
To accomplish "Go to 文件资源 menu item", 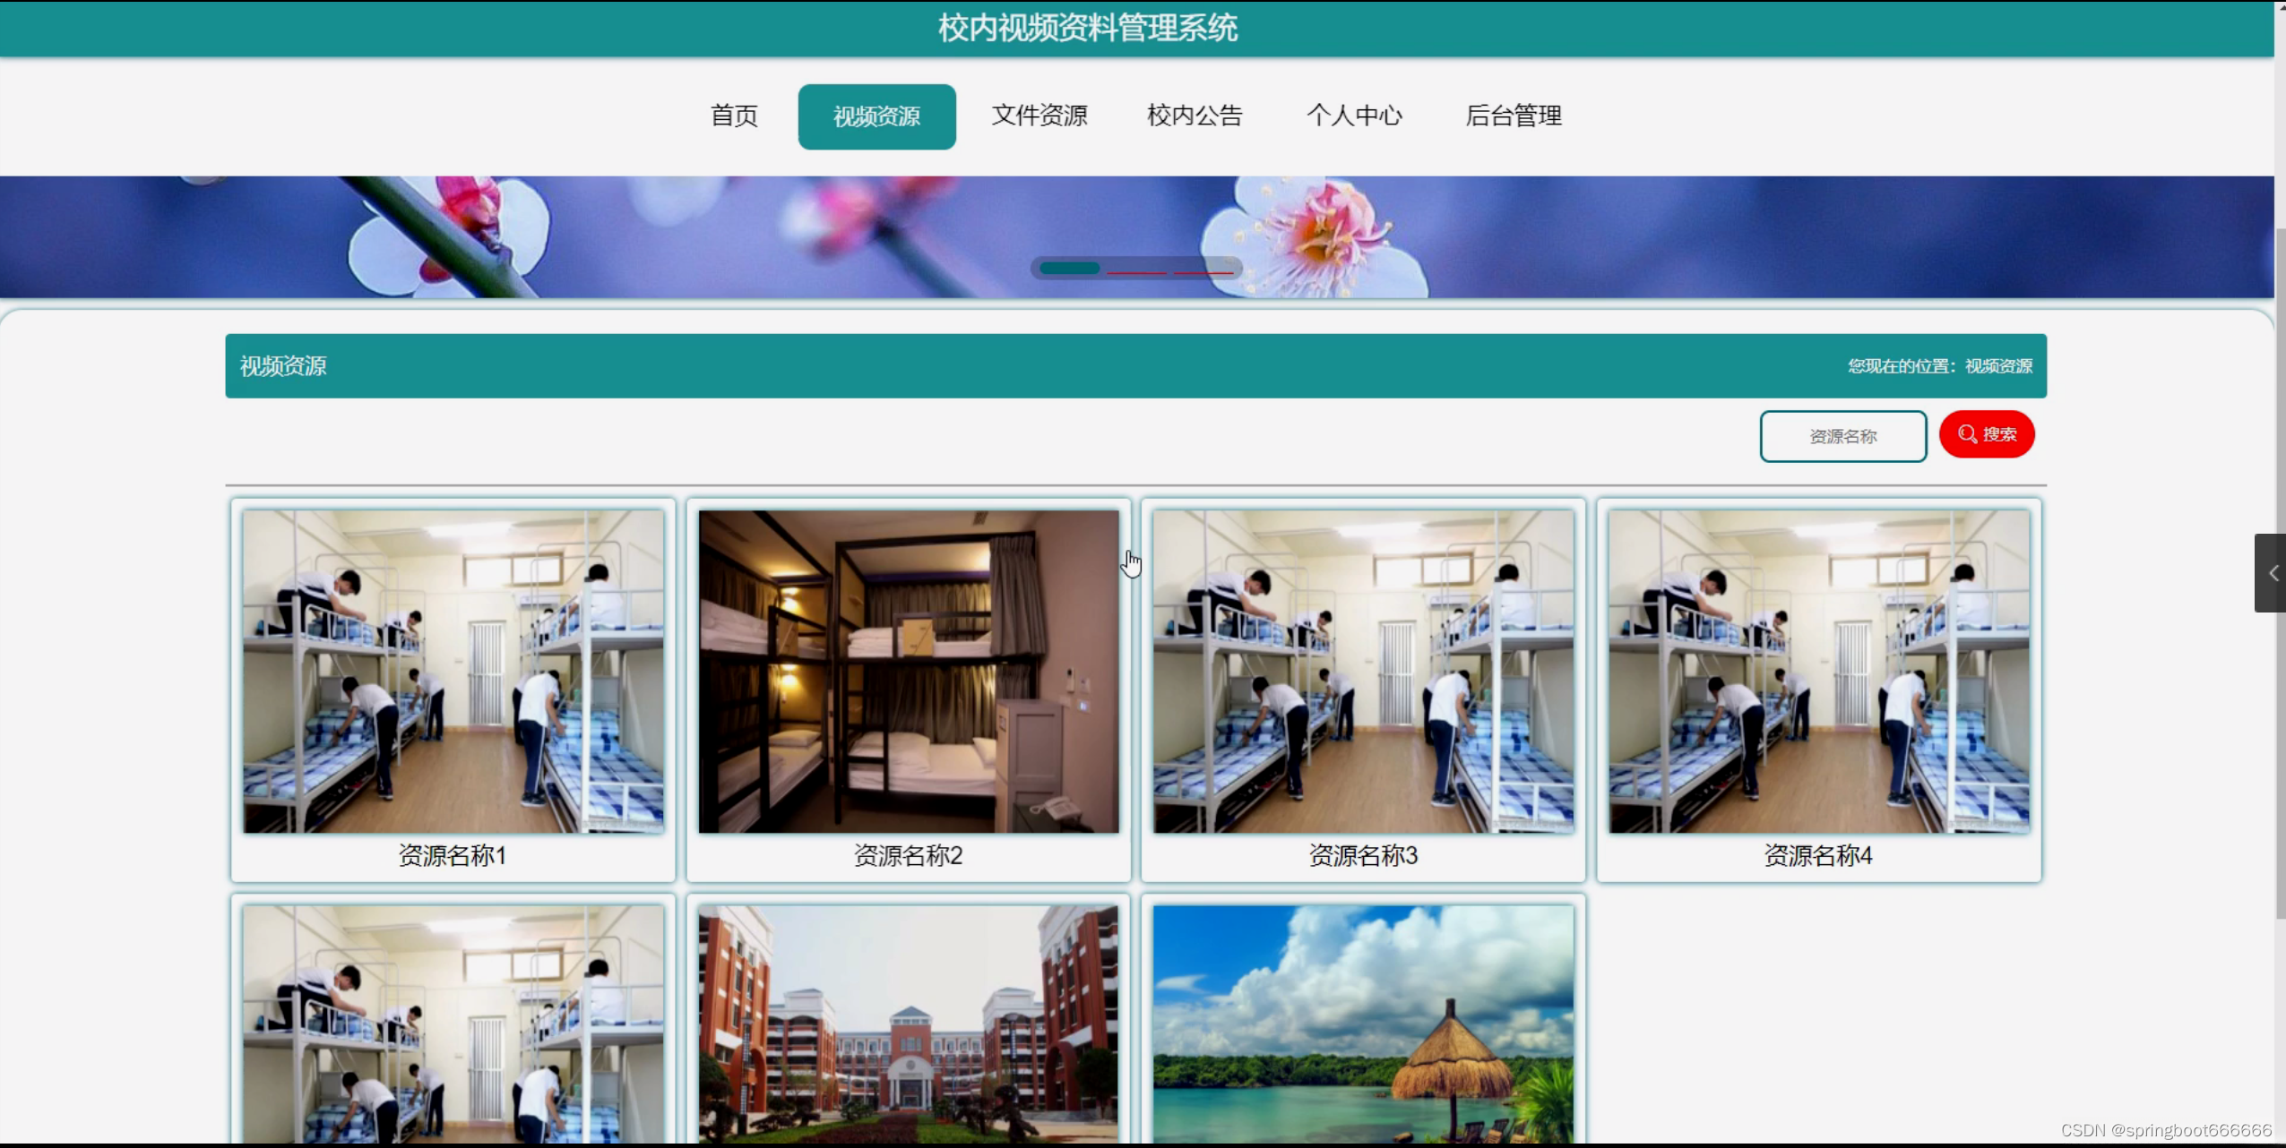I will 1039,116.
